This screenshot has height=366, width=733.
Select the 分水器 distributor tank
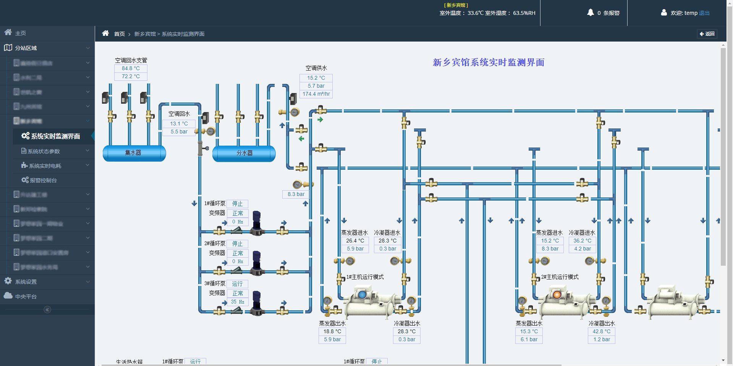244,153
